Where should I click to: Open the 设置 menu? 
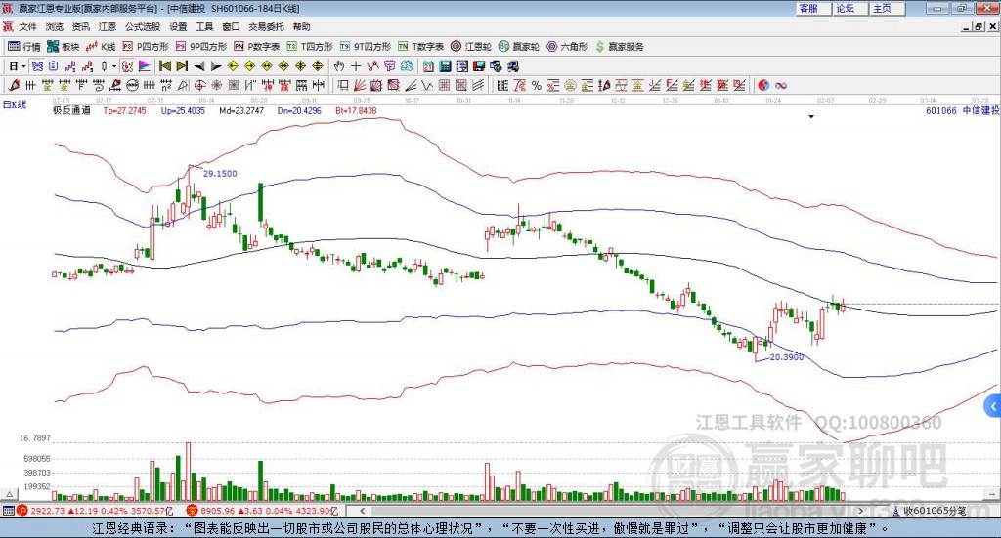coord(178,26)
